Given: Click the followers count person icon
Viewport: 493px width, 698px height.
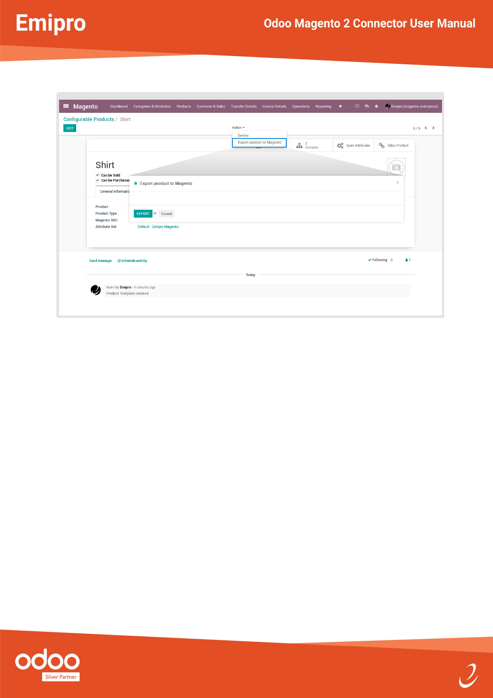Looking at the screenshot, I should coord(406,260).
